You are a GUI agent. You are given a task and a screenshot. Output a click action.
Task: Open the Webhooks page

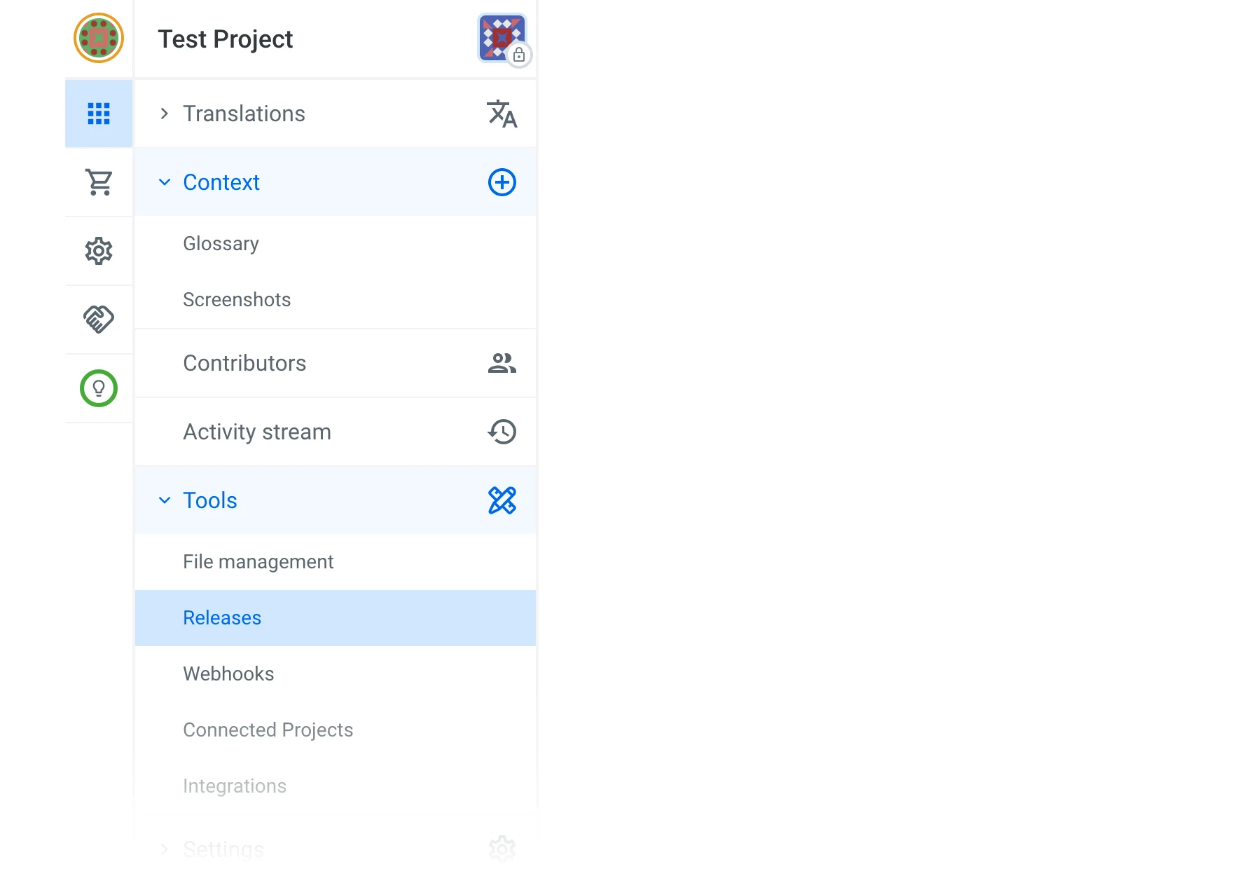click(228, 674)
